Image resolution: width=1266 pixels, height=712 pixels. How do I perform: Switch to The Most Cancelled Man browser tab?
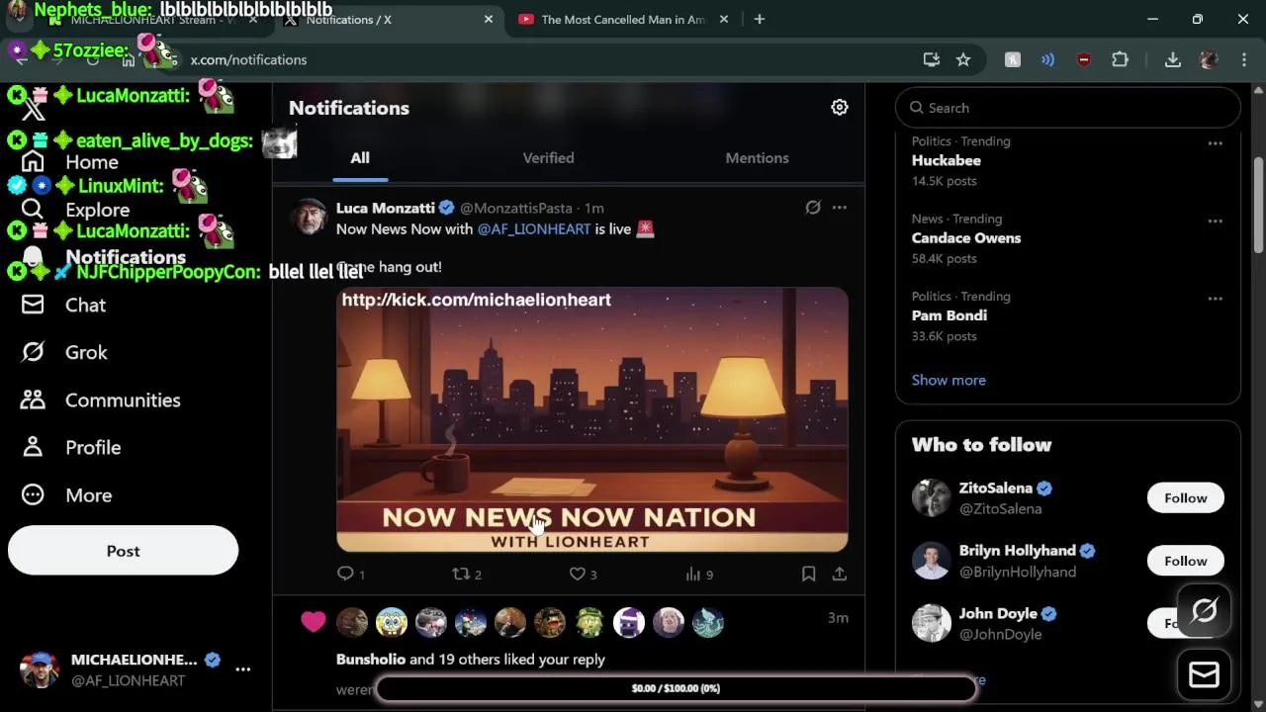click(623, 19)
